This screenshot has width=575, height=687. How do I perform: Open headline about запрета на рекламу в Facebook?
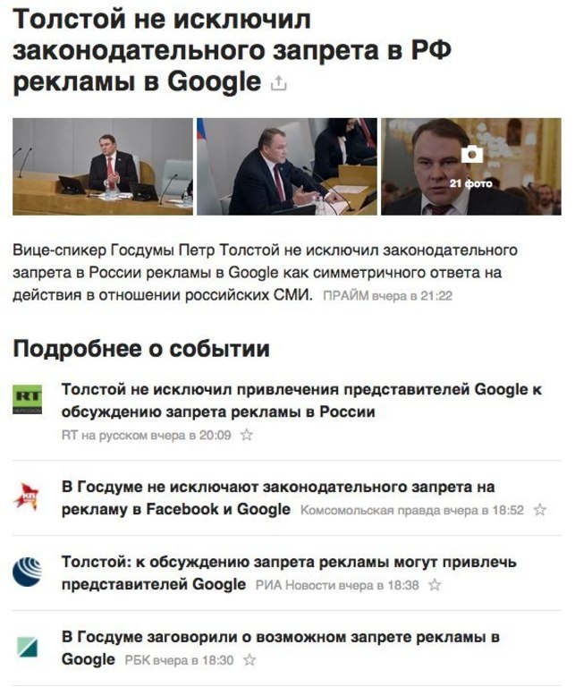tap(278, 498)
